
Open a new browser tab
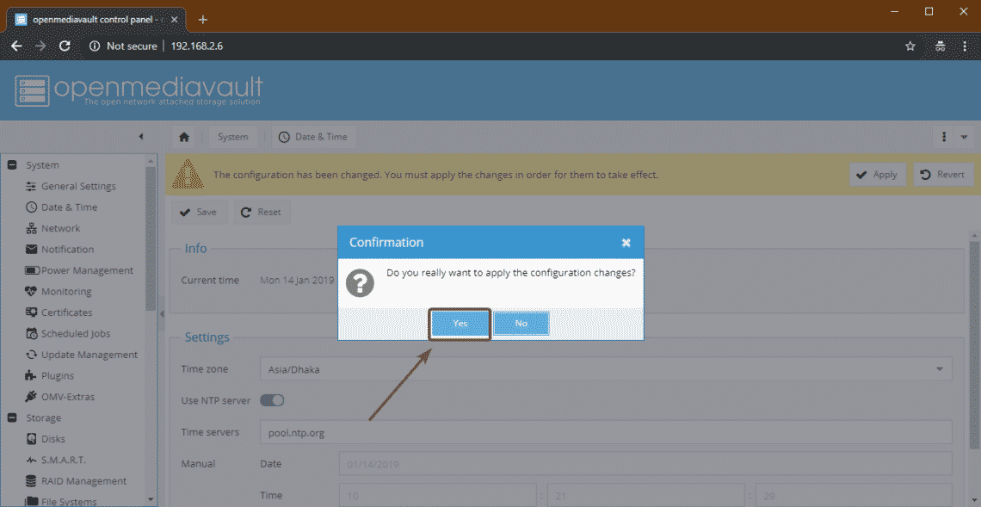tap(202, 19)
